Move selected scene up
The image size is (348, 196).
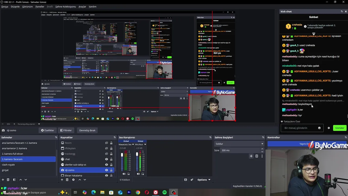point(20,180)
